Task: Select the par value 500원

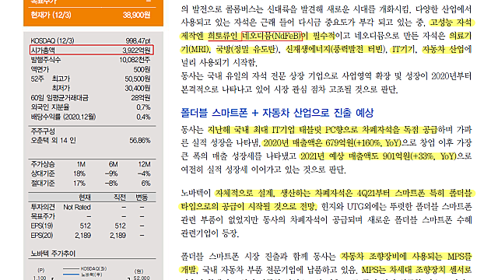Action: tap(142, 69)
